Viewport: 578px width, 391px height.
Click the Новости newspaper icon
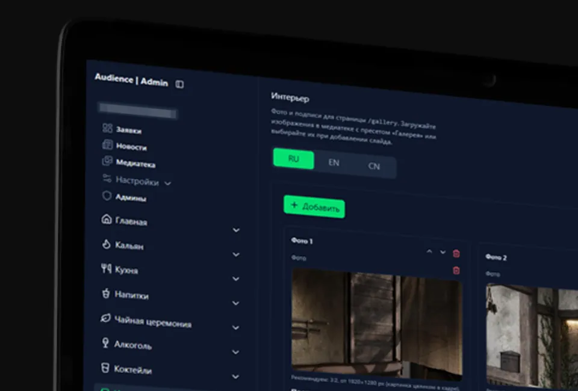click(107, 144)
